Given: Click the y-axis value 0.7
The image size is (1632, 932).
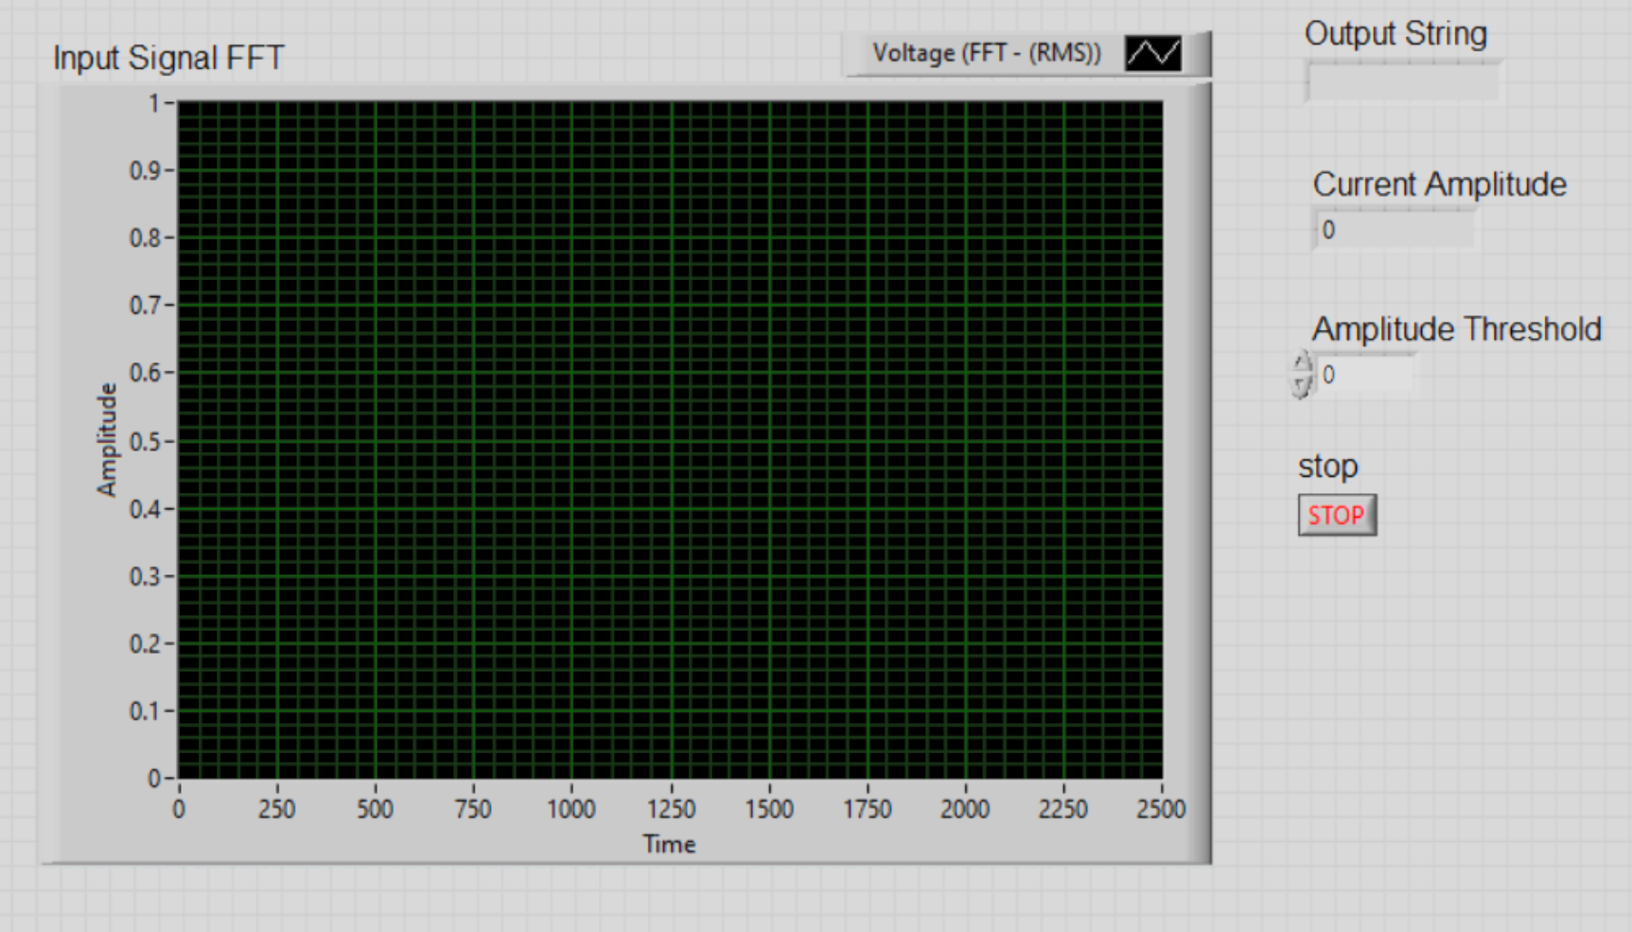Looking at the screenshot, I should pyautogui.click(x=146, y=306).
